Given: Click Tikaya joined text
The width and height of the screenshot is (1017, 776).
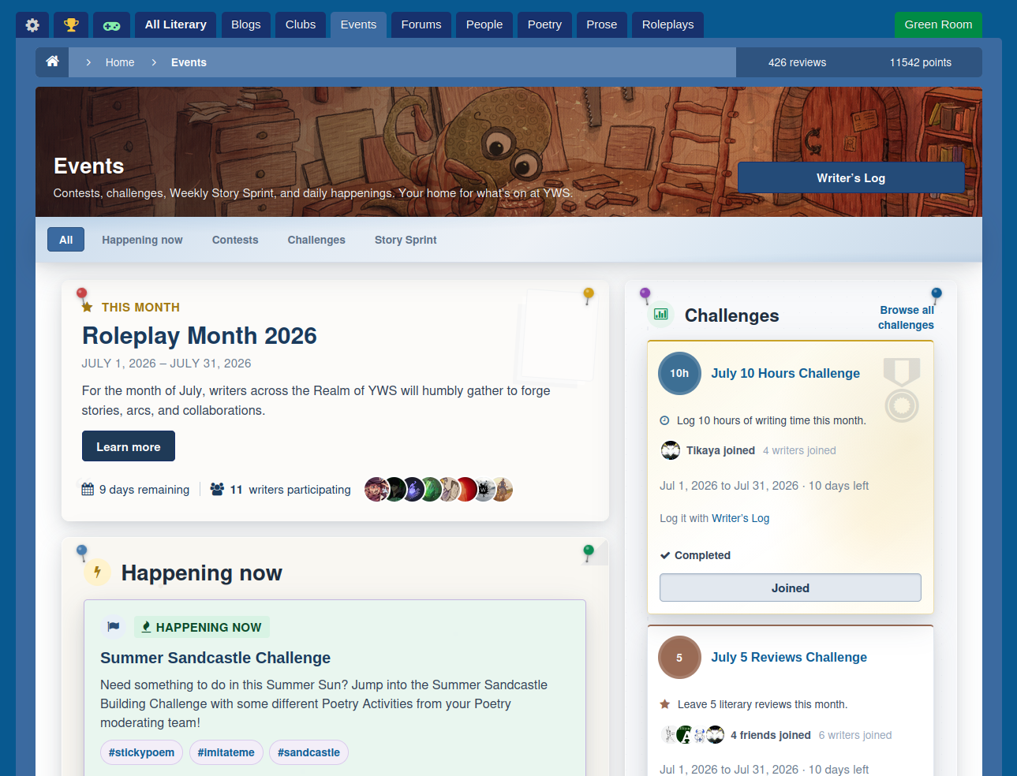Looking at the screenshot, I should pyautogui.click(x=720, y=450).
